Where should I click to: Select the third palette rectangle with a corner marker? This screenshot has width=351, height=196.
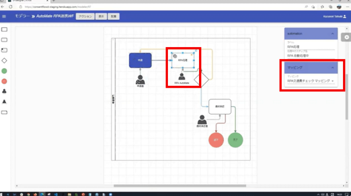[4, 50]
